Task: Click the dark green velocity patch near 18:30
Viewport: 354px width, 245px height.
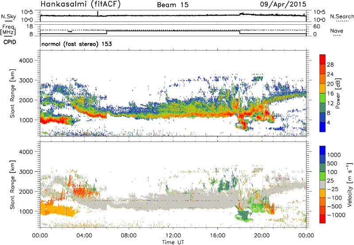Action: 244,215
